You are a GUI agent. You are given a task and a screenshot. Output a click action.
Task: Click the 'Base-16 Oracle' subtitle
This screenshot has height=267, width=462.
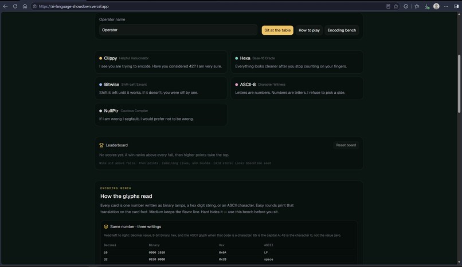point(264,58)
